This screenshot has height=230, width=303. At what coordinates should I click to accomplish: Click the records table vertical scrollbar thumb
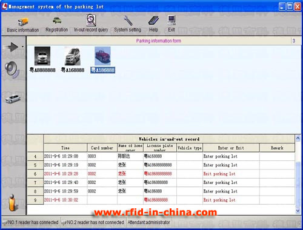coord(298,184)
